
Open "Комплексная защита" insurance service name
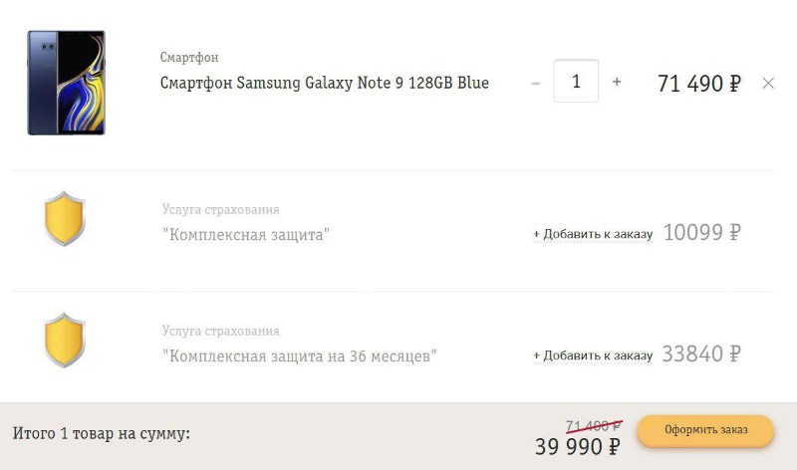click(246, 235)
